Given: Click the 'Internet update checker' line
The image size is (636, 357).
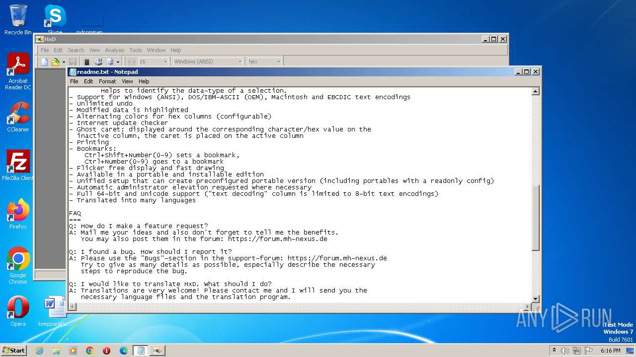Looking at the screenshot, I should click(119, 123).
